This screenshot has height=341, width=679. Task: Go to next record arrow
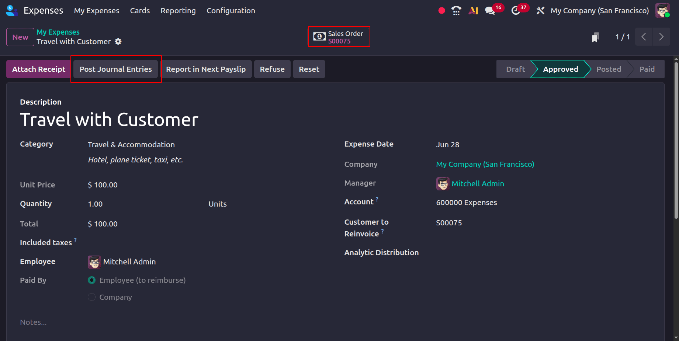661,37
